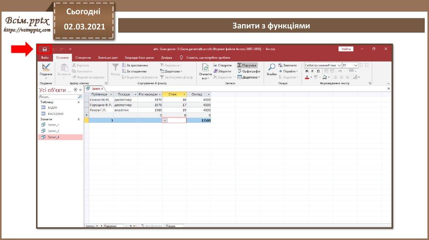The height and width of the screenshot is (240, 429).
Task: Open the КАДРИ table in navigation pane
Action: point(52,107)
